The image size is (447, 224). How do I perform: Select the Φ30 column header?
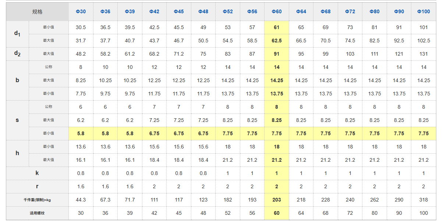pyautogui.click(x=81, y=11)
